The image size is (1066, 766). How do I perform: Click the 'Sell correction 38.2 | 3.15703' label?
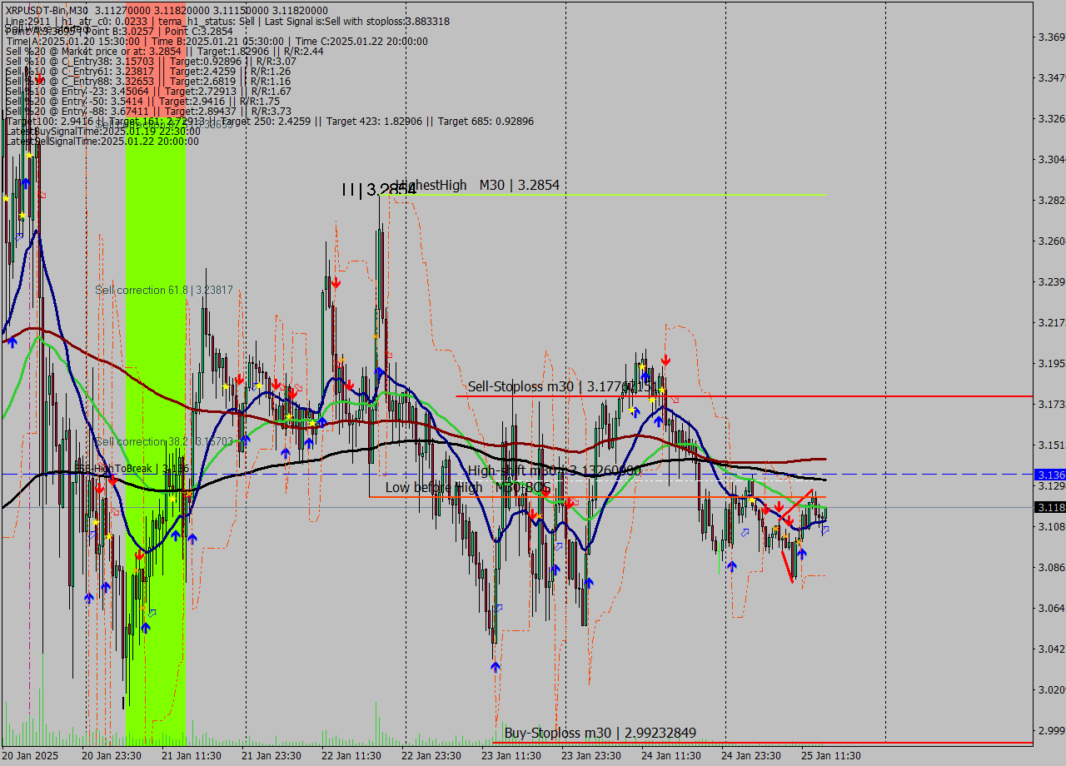coord(164,441)
